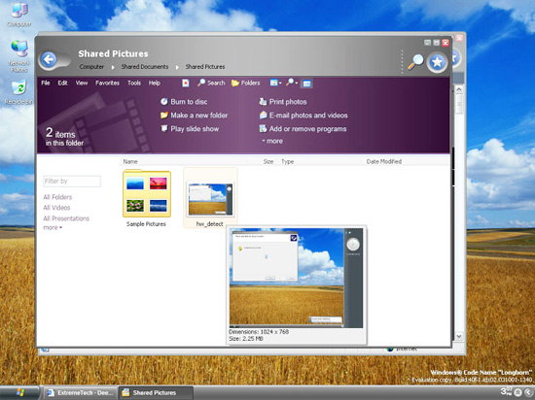Open the Favorites menu
This screenshot has height=400, width=535.
tap(107, 83)
